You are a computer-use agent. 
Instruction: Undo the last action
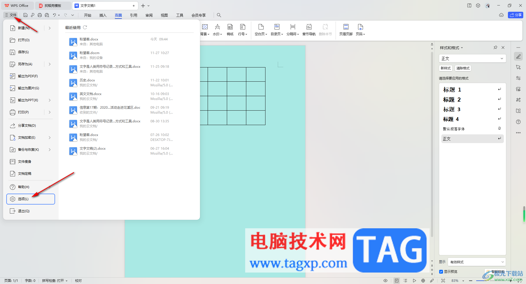[55, 15]
